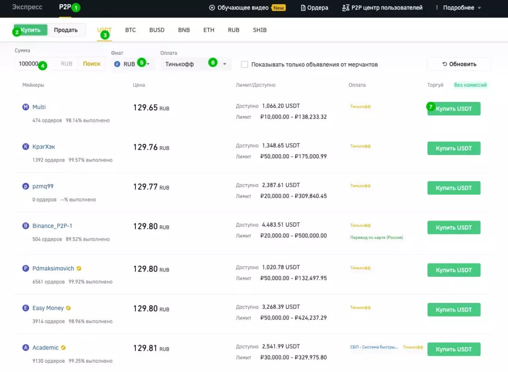
Task: Click the three-dot icon beside Подробнее
Action: pyautogui.click(x=437, y=7)
